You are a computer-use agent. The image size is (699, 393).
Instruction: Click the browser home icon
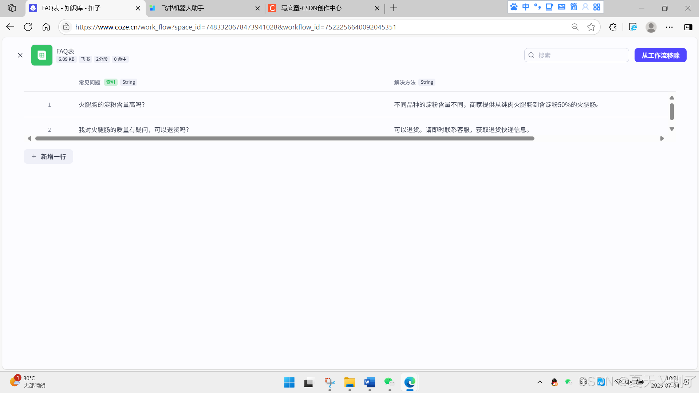[46, 27]
